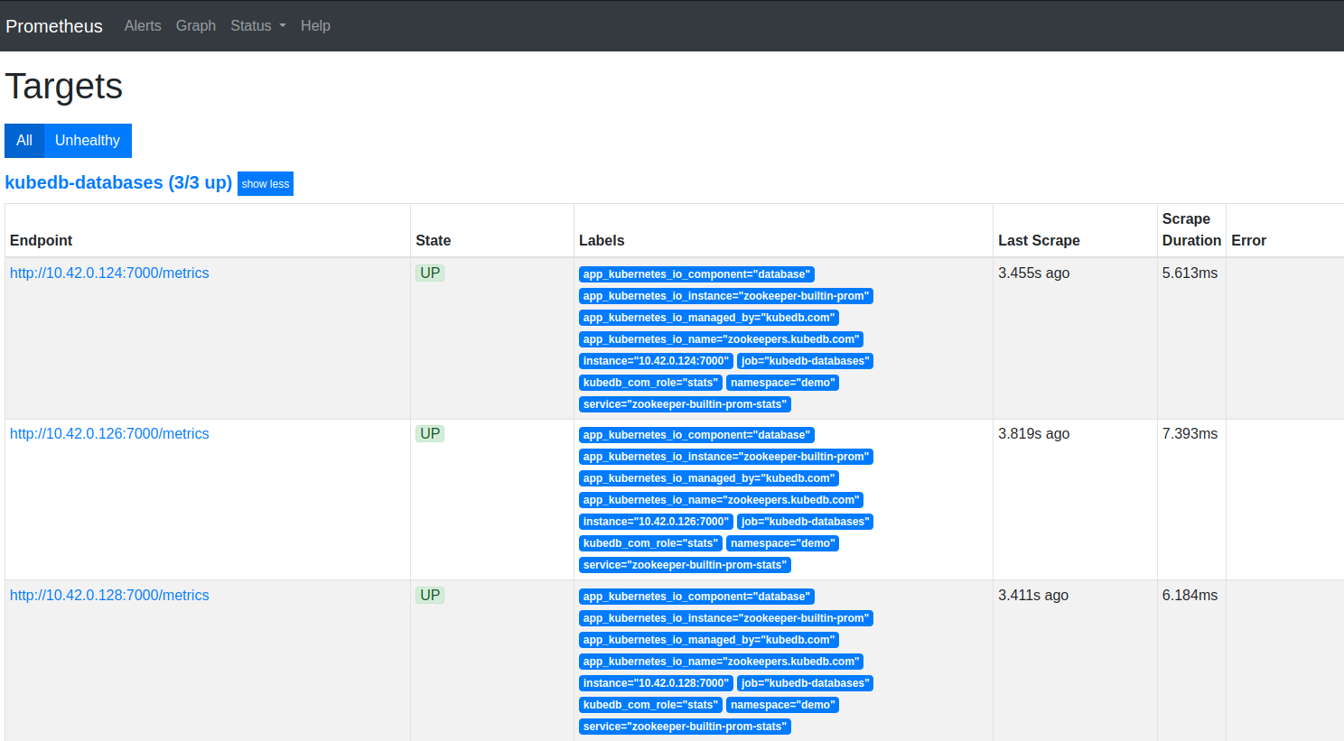Click second row's namespace="demo" label badge
The width and height of the screenshot is (1344, 741).
click(782, 543)
